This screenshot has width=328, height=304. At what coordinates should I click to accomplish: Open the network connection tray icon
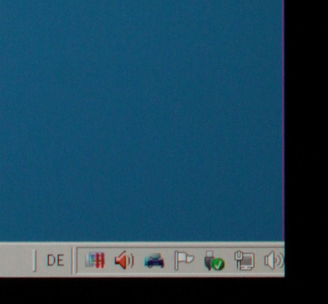244,260
